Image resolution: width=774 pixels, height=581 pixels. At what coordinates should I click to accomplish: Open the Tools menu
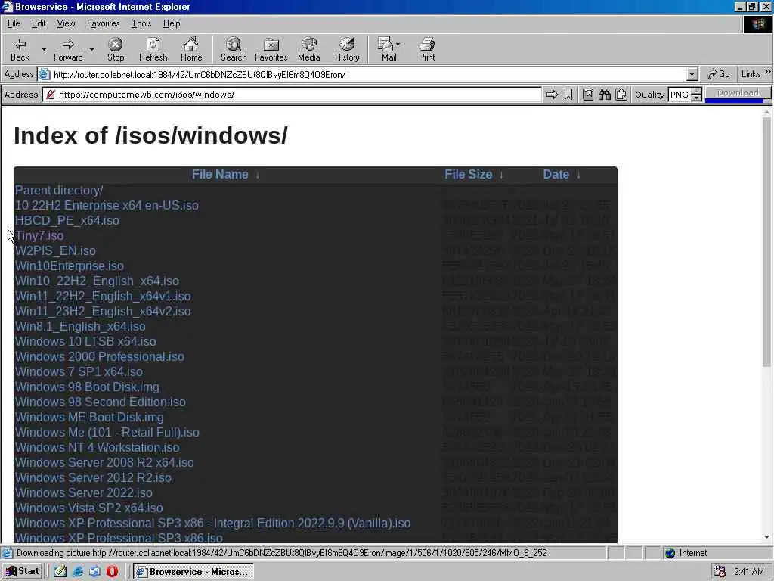coord(141,23)
